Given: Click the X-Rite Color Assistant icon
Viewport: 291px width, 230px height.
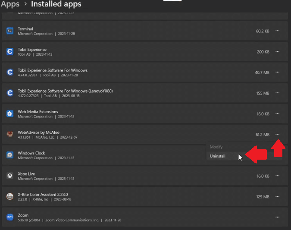Looking at the screenshot, I should pos(10,196).
